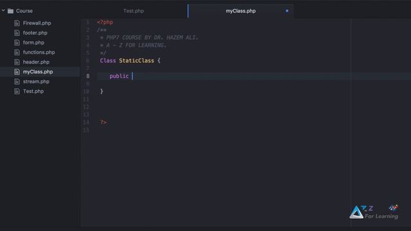Click the stream.php file icon

[17, 81]
